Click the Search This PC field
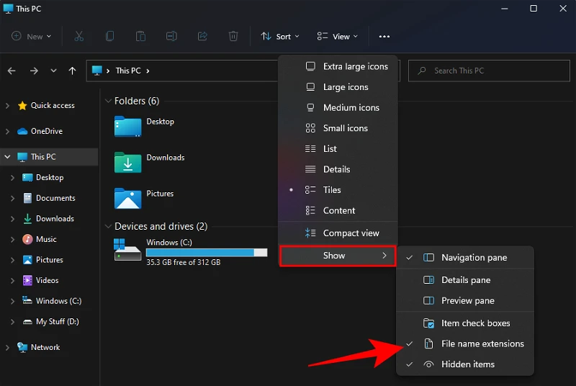Viewport: 576px width, 386px height. [x=489, y=71]
